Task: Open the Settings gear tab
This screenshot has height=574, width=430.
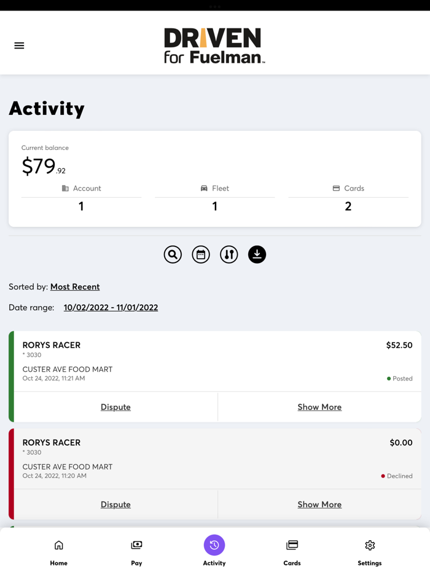Action: [370, 552]
